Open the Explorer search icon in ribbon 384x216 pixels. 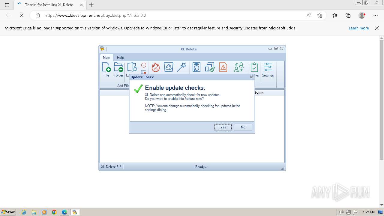coord(132,68)
